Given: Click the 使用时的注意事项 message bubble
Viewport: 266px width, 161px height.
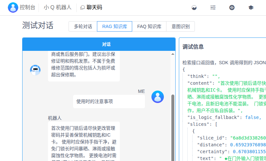Looking at the screenshot, I should point(109,101).
